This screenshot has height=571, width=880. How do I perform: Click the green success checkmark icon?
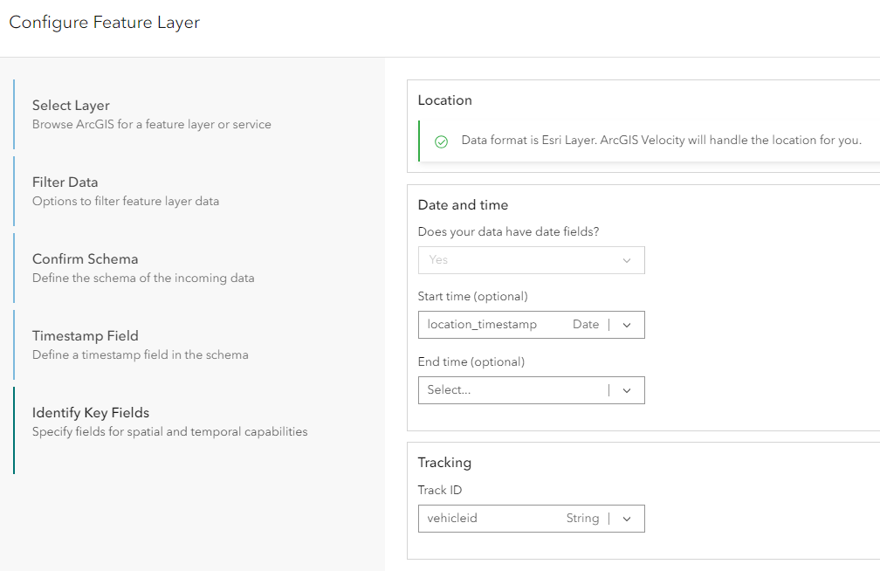[441, 140]
